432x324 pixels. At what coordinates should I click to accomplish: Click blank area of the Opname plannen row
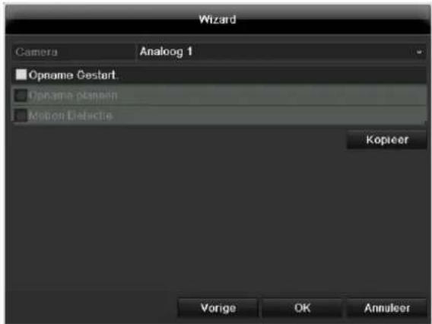[x=272, y=95]
